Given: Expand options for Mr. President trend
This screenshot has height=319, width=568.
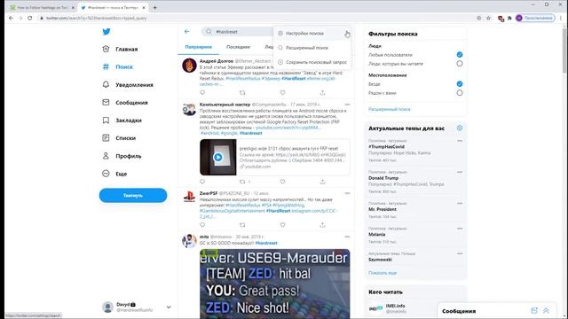Looking at the screenshot, I should (460, 203).
